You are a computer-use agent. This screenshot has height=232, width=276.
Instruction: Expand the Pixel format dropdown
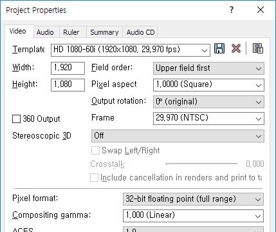click(x=193, y=199)
